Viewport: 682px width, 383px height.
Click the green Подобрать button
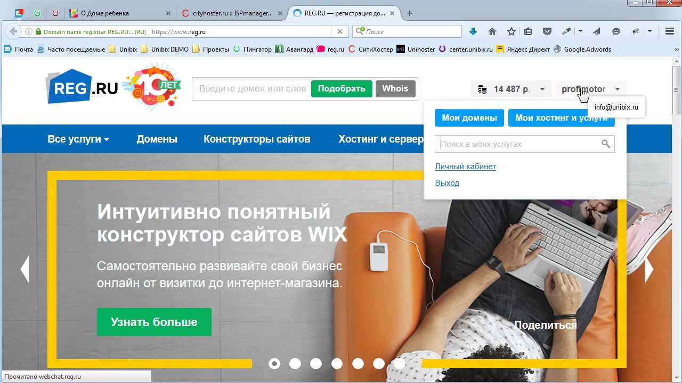pos(342,89)
